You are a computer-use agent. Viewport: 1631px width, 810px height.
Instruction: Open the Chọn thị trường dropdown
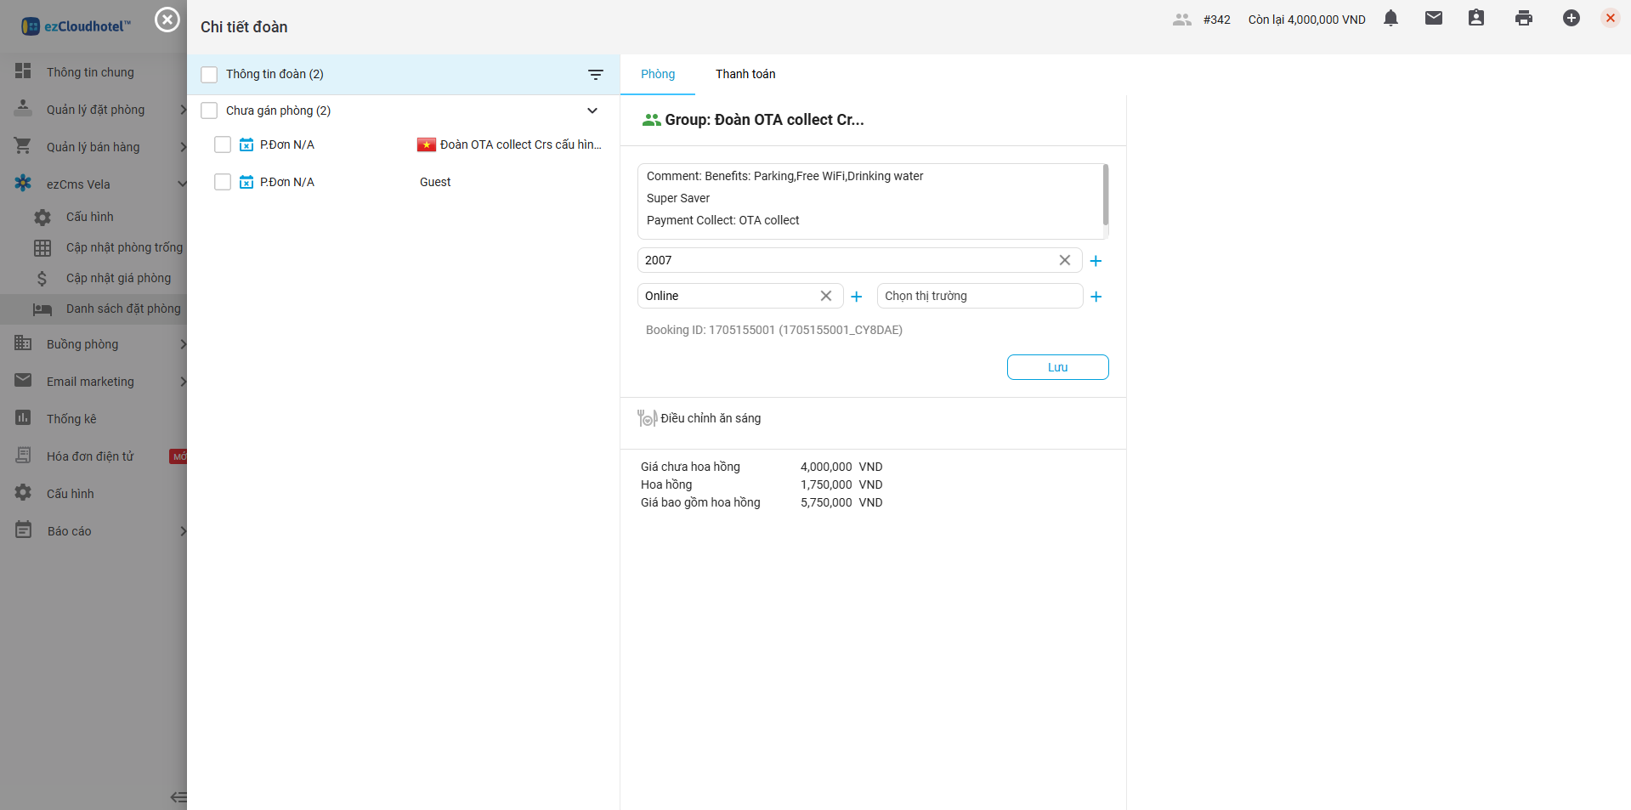[x=978, y=296]
